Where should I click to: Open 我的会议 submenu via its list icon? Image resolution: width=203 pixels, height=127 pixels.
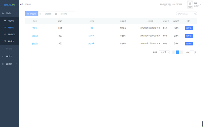5,21
